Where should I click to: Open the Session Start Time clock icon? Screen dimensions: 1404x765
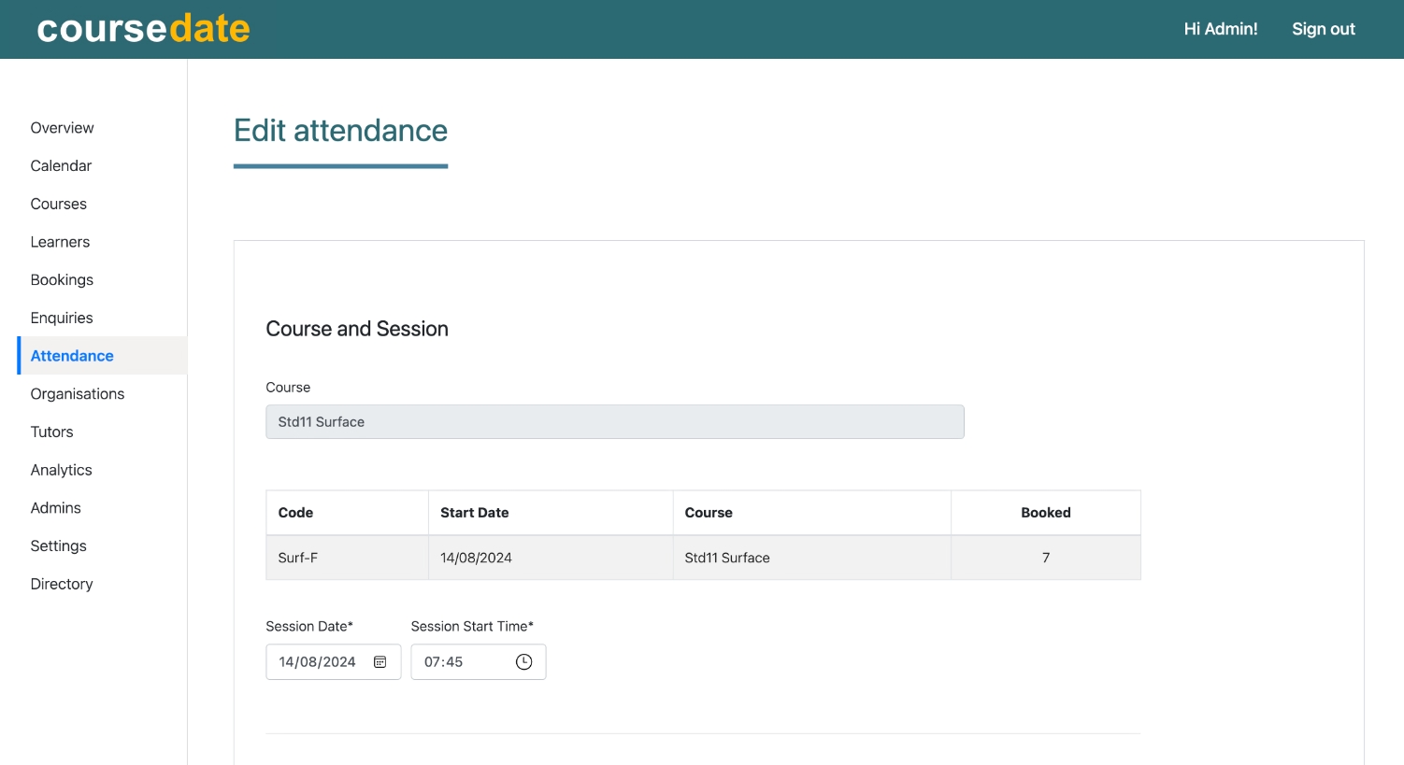click(523, 662)
